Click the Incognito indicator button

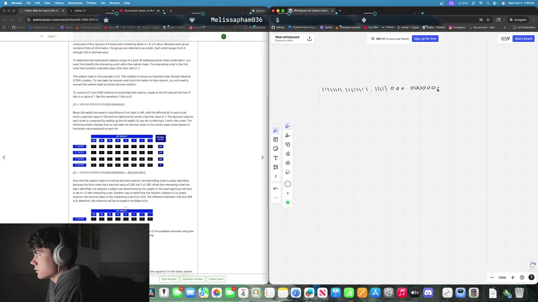click(517, 20)
